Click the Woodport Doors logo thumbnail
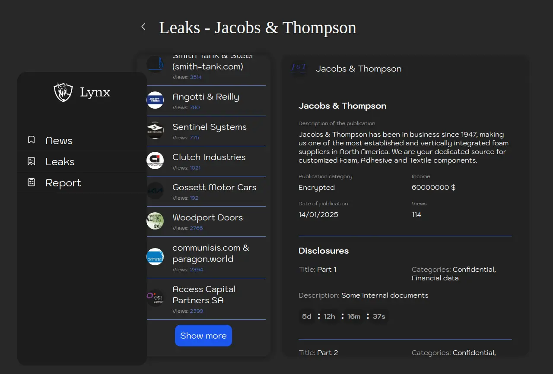 tap(155, 221)
